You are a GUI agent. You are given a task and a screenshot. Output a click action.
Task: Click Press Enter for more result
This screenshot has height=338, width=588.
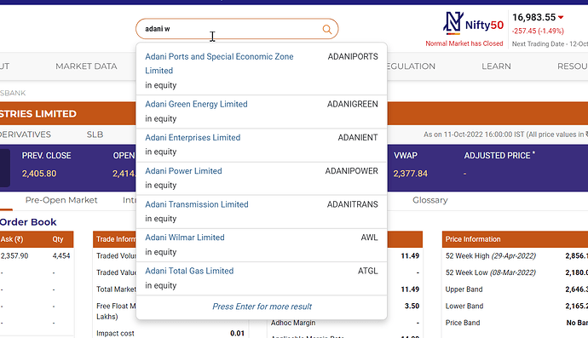pos(262,306)
